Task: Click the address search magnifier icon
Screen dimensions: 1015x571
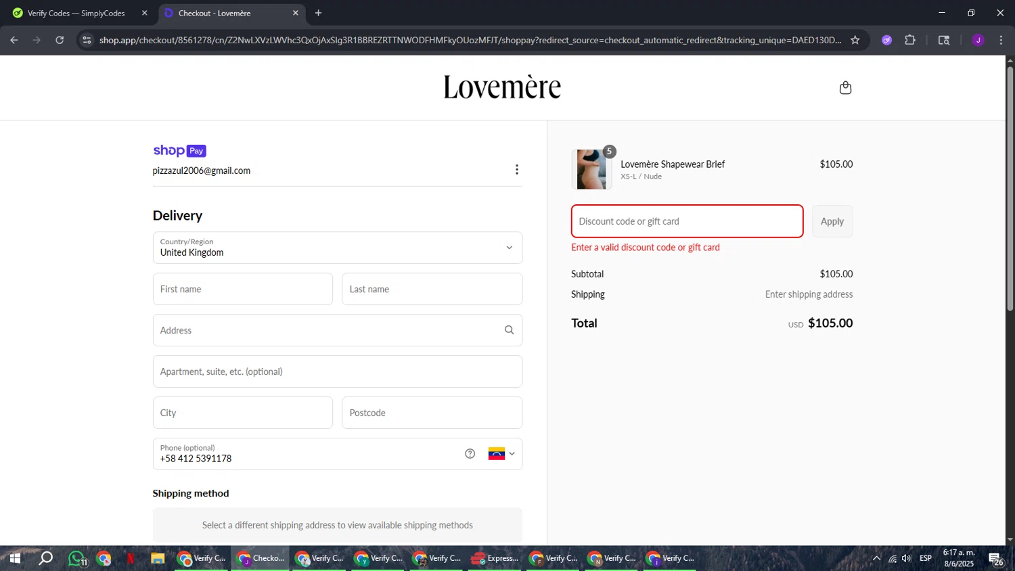Action: 509,330
